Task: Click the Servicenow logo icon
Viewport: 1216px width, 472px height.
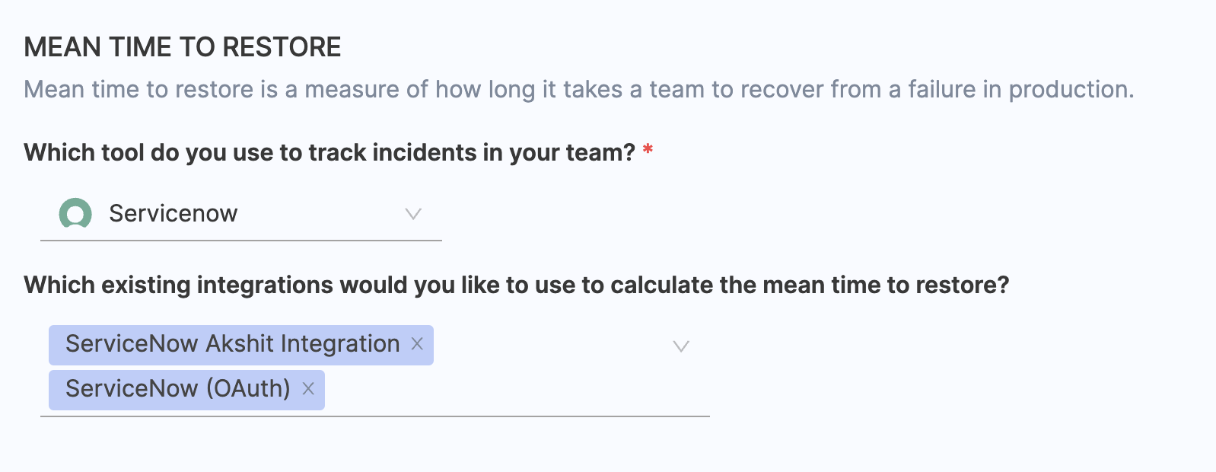Action: click(x=75, y=214)
